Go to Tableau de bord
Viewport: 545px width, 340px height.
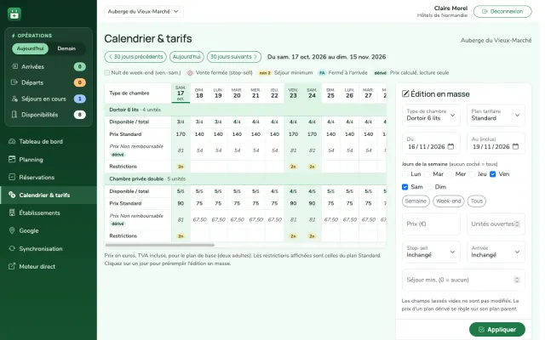point(49,141)
